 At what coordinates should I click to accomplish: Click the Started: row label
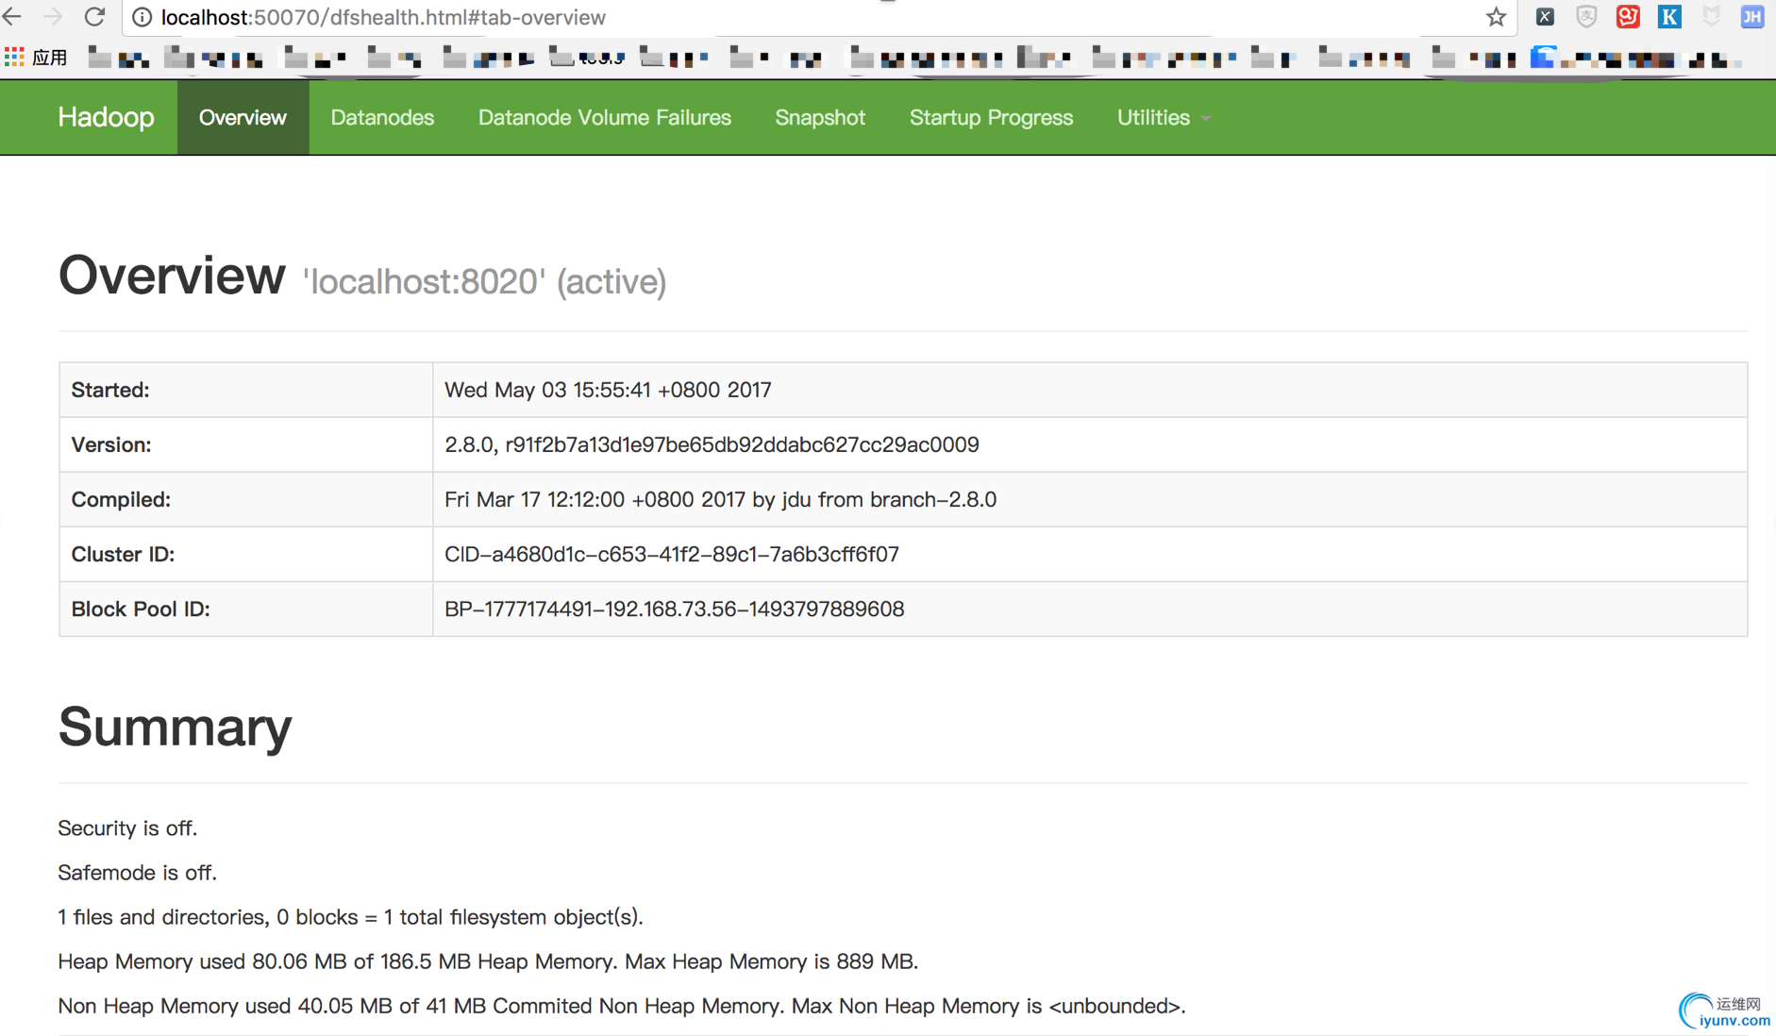(x=110, y=390)
